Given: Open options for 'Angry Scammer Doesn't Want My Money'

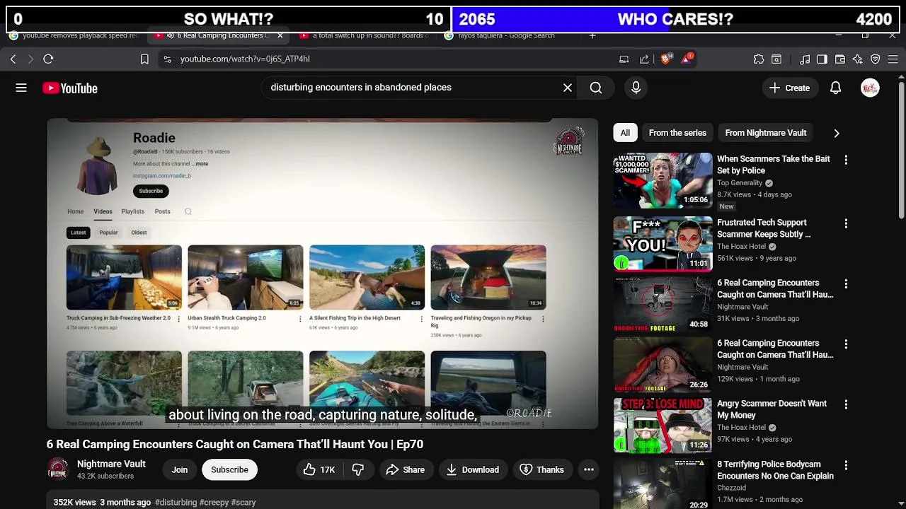Looking at the screenshot, I should 846,404.
